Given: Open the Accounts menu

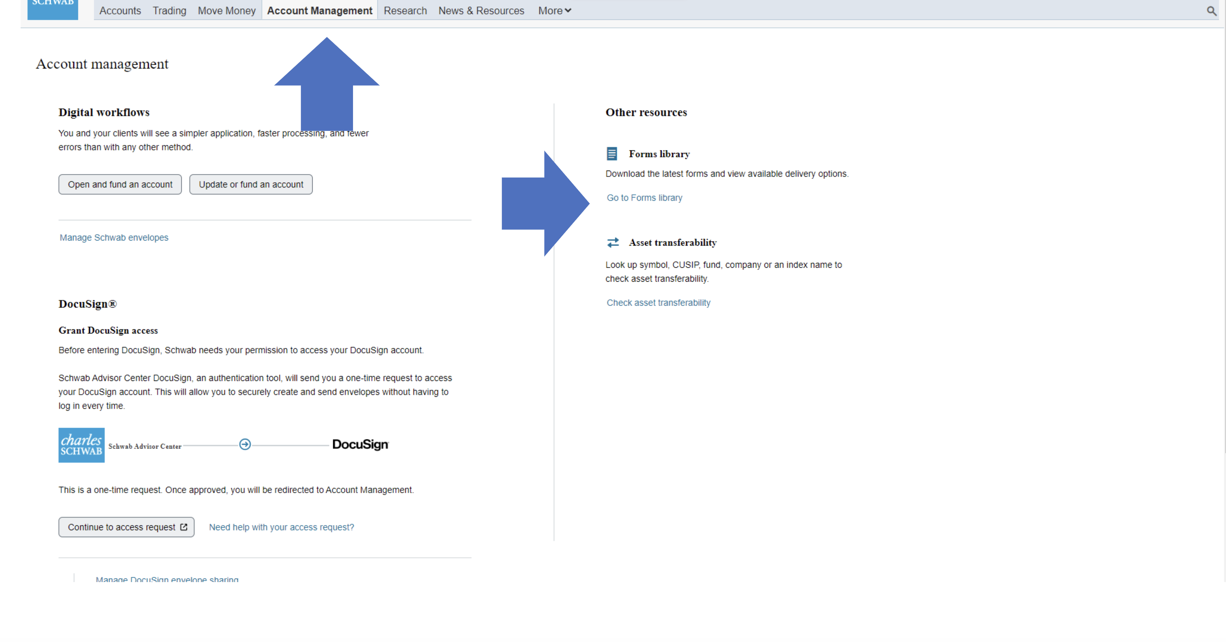Looking at the screenshot, I should (x=120, y=10).
